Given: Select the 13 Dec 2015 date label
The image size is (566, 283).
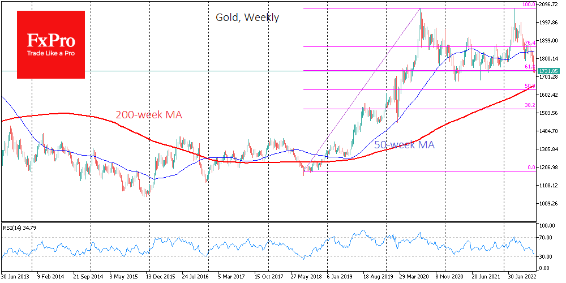Looking at the screenshot, I should click(160, 276).
